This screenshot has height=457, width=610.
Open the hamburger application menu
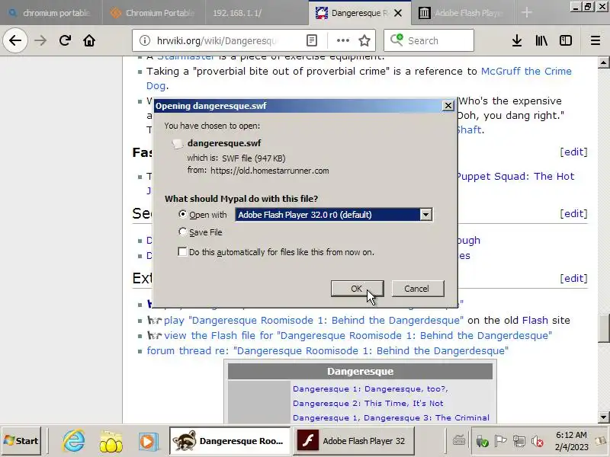click(x=596, y=40)
